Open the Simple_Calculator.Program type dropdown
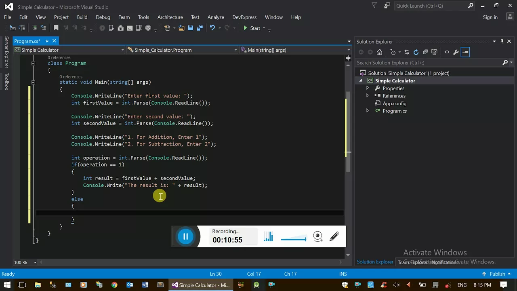 [x=235, y=50]
